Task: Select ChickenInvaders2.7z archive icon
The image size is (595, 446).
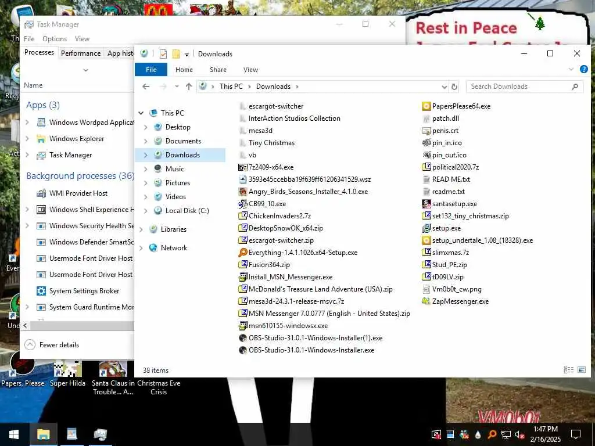Action: click(242, 216)
